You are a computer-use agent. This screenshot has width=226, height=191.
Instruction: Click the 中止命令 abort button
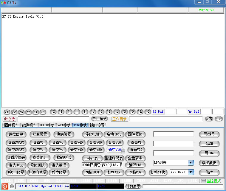[x=100, y=119]
